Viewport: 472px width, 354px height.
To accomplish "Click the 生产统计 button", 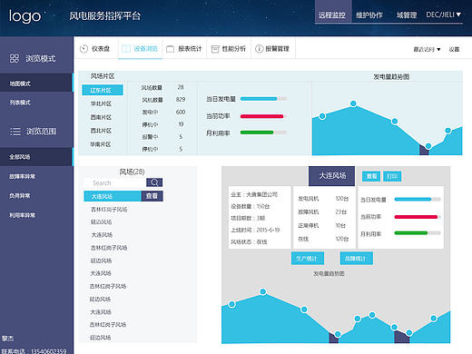I will [x=308, y=259].
